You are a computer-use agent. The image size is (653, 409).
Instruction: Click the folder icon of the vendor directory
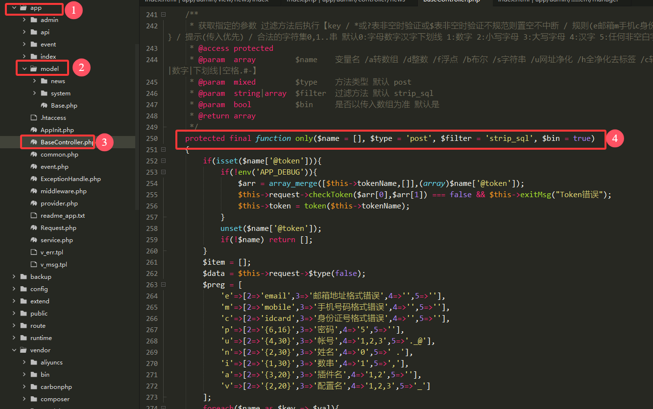point(24,350)
